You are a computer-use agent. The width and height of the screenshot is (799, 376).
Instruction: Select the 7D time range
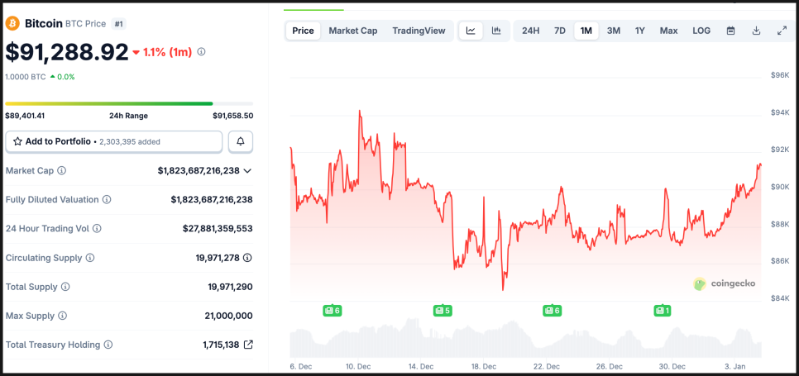pos(560,31)
